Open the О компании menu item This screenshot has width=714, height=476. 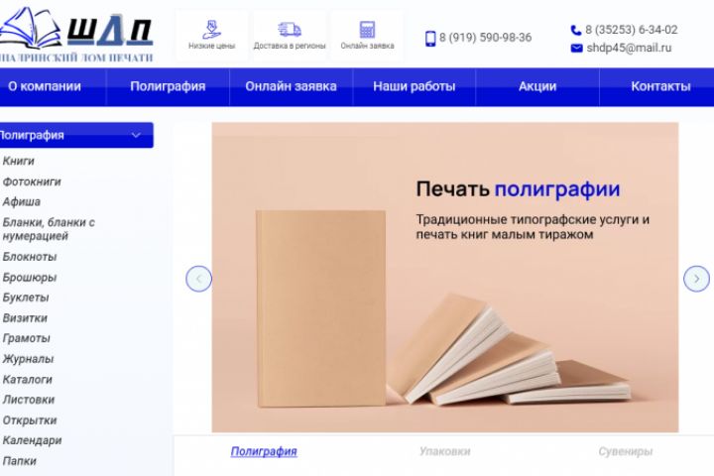(x=45, y=86)
